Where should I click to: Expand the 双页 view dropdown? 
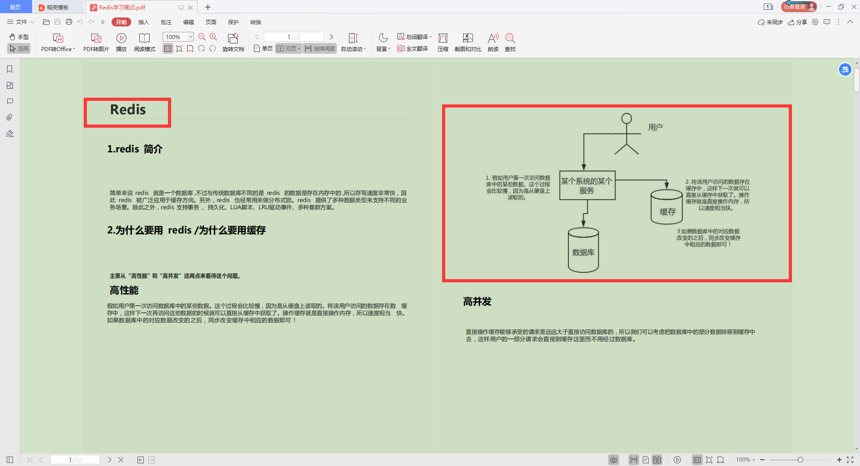click(x=299, y=48)
